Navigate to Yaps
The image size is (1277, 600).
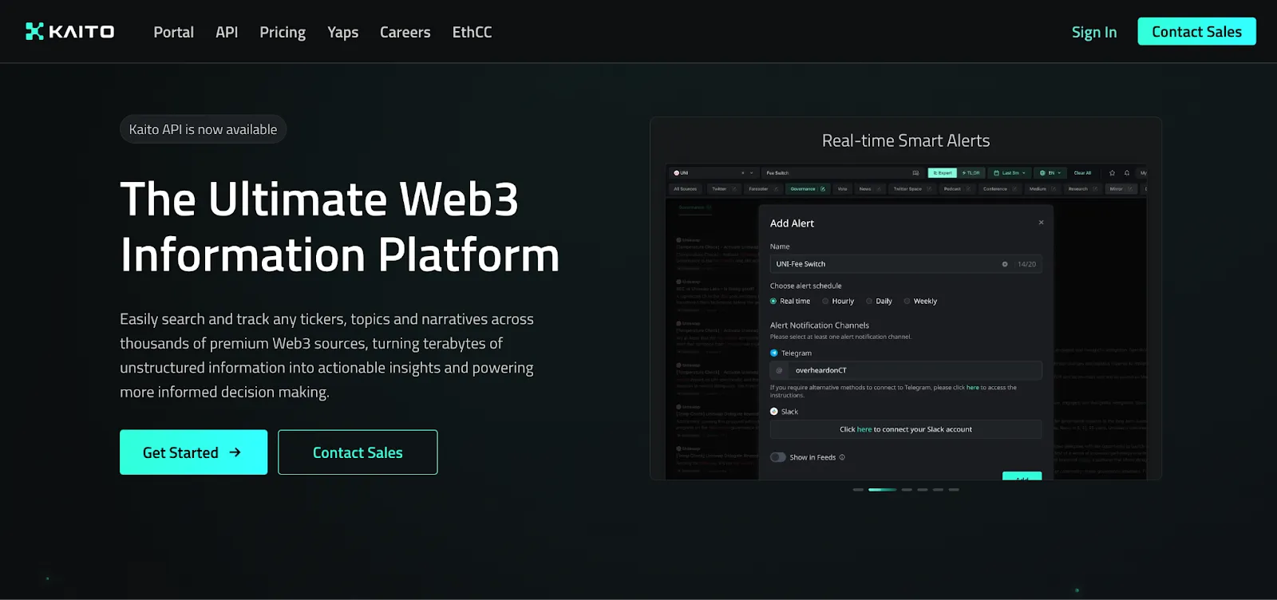[x=342, y=32]
